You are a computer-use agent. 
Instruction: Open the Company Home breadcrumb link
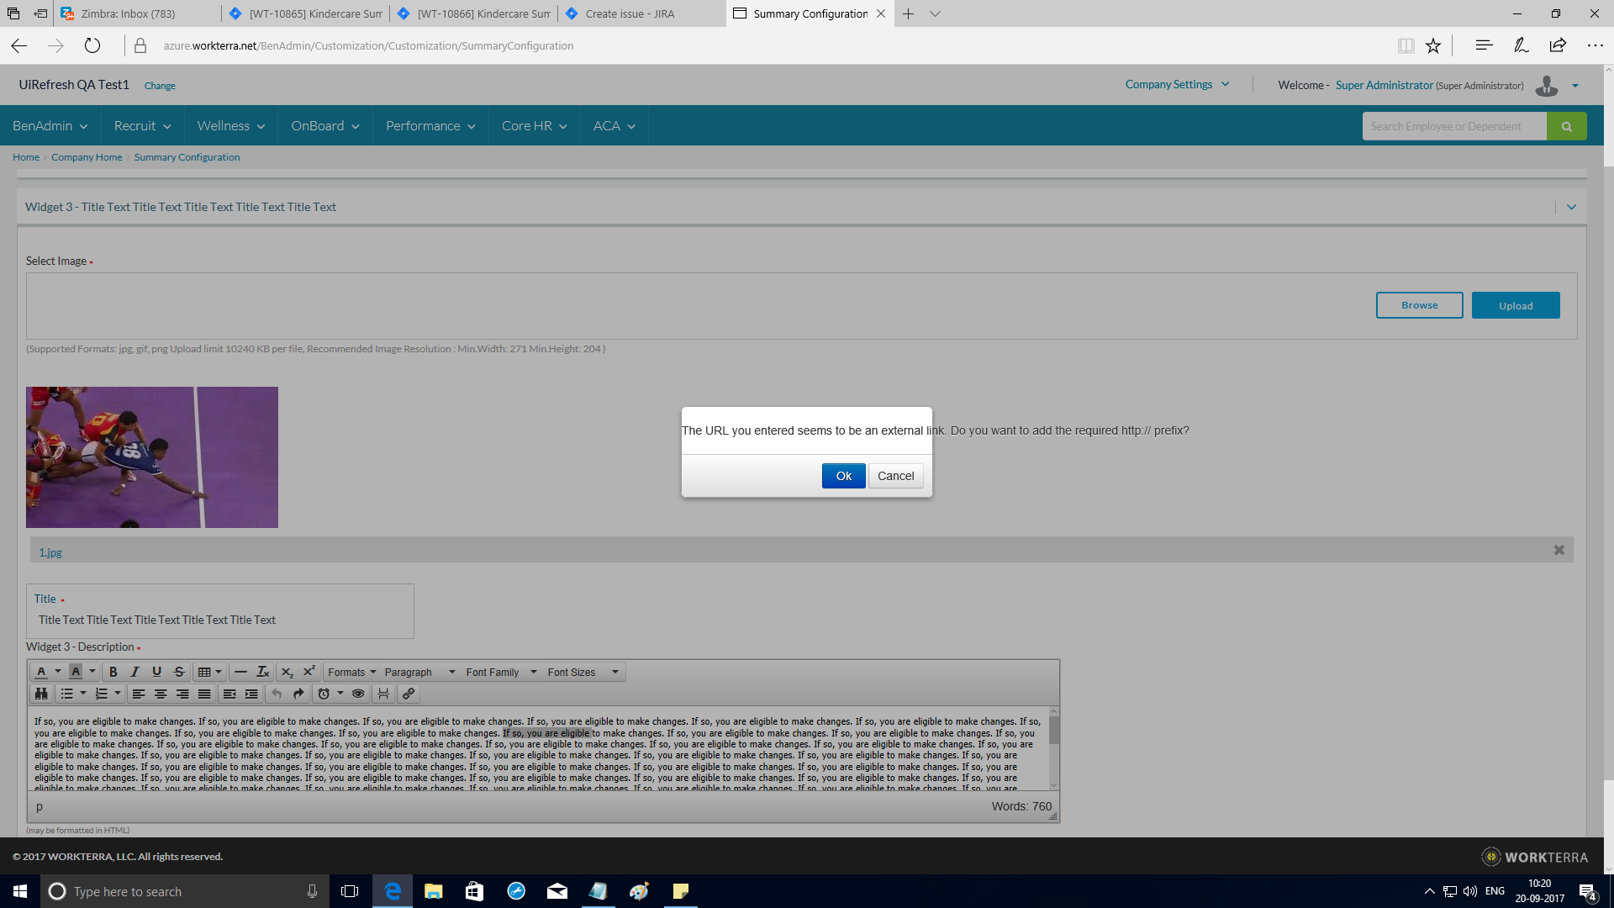click(86, 156)
